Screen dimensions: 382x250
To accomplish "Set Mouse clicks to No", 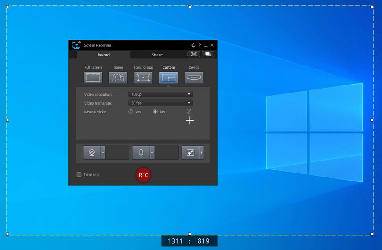I will pyautogui.click(x=155, y=112).
